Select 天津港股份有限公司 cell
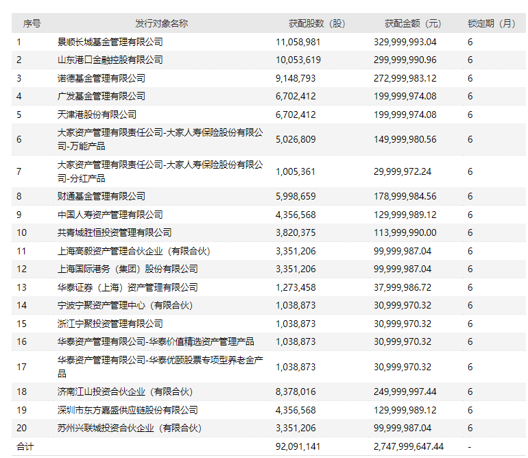The height and width of the screenshot is (458, 528). click(97, 114)
